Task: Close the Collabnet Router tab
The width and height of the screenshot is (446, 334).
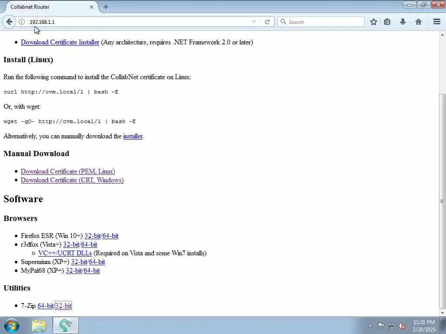Action: [x=91, y=7]
